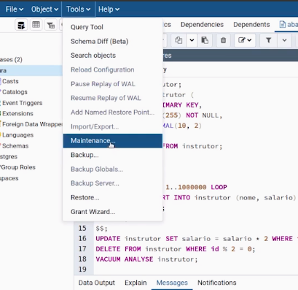Select Catalogs in the browser tree
This screenshot has height=290, width=298.
pos(15,92)
